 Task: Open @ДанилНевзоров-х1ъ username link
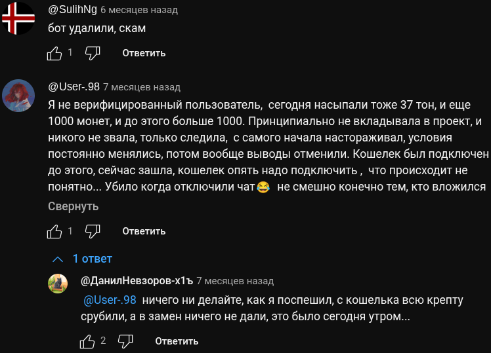pos(136,281)
